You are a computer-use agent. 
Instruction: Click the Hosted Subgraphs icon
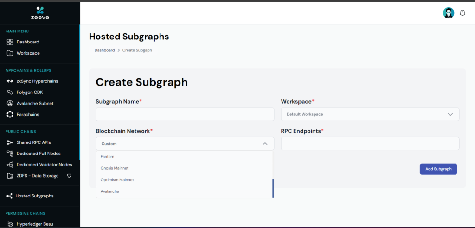(9, 196)
